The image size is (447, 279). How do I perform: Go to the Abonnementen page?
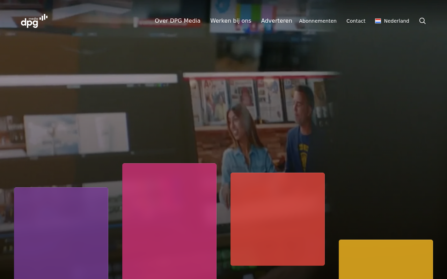(318, 21)
